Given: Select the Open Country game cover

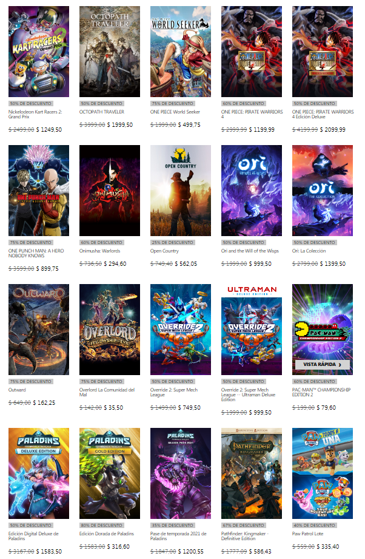Looking at the screenshot, I should pos(181,191).
